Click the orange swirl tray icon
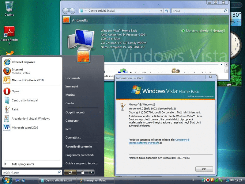Screen dimensions: 245x184 coord(212,180)
